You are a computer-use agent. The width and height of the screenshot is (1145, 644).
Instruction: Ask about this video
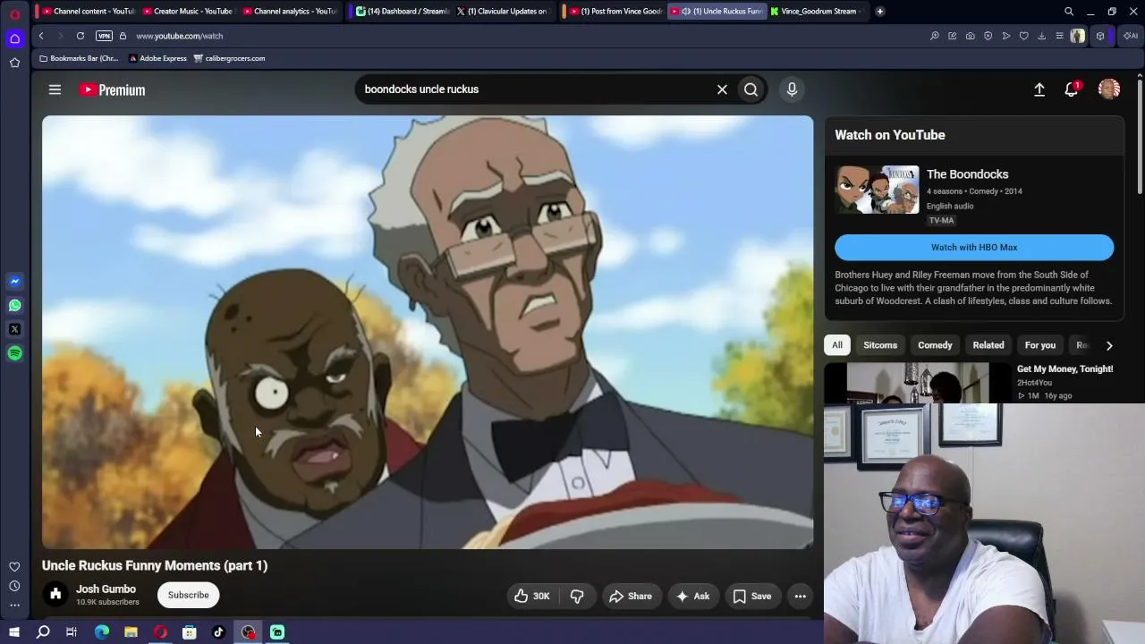693,596
